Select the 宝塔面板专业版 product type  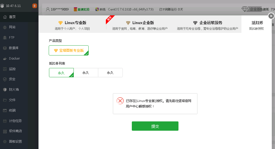69,51
